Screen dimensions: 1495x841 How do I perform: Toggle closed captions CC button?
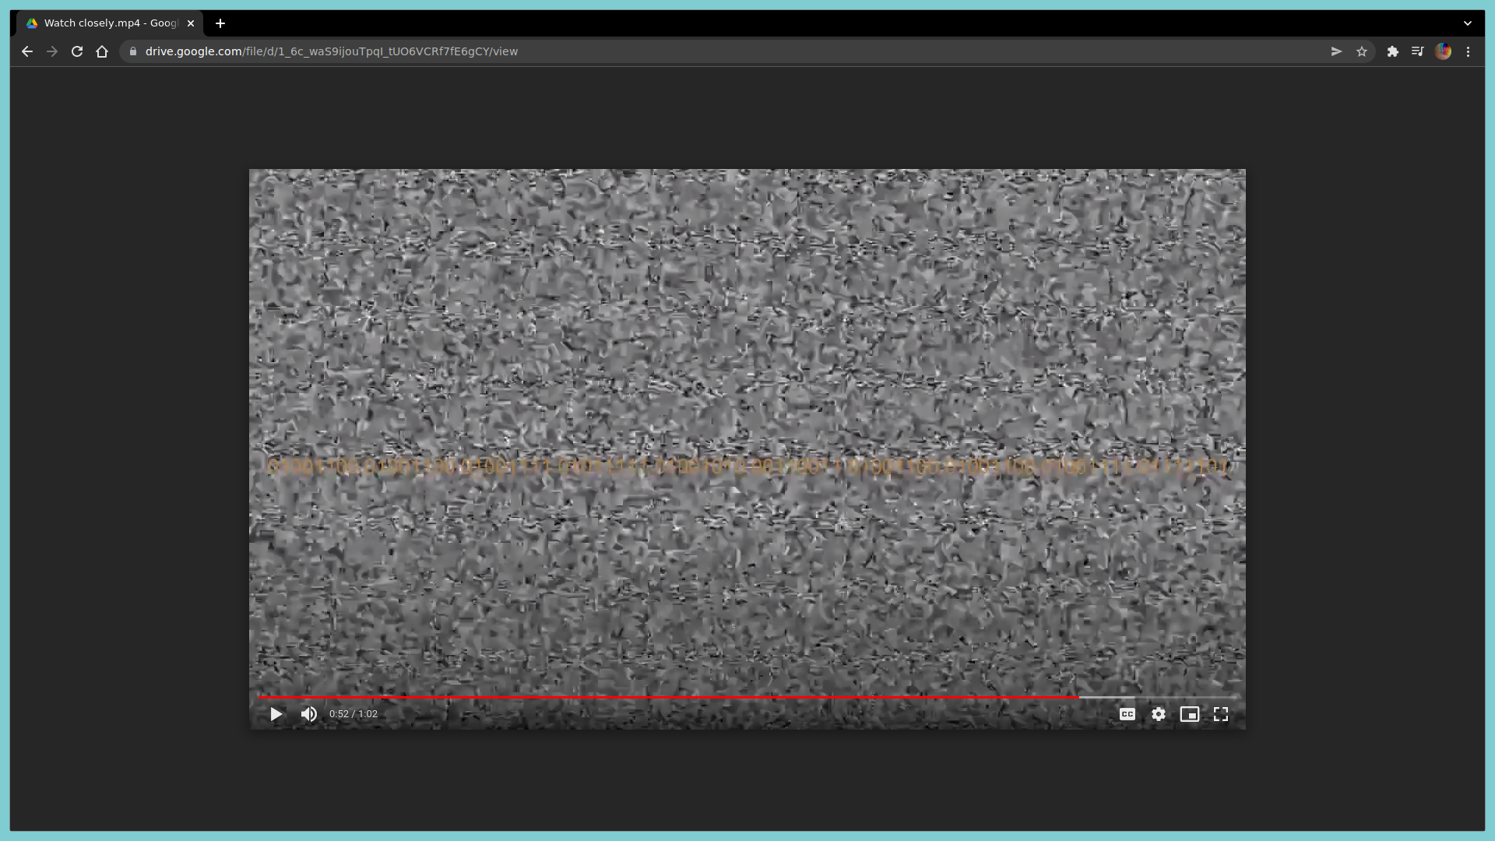[x=1127, y=714]
